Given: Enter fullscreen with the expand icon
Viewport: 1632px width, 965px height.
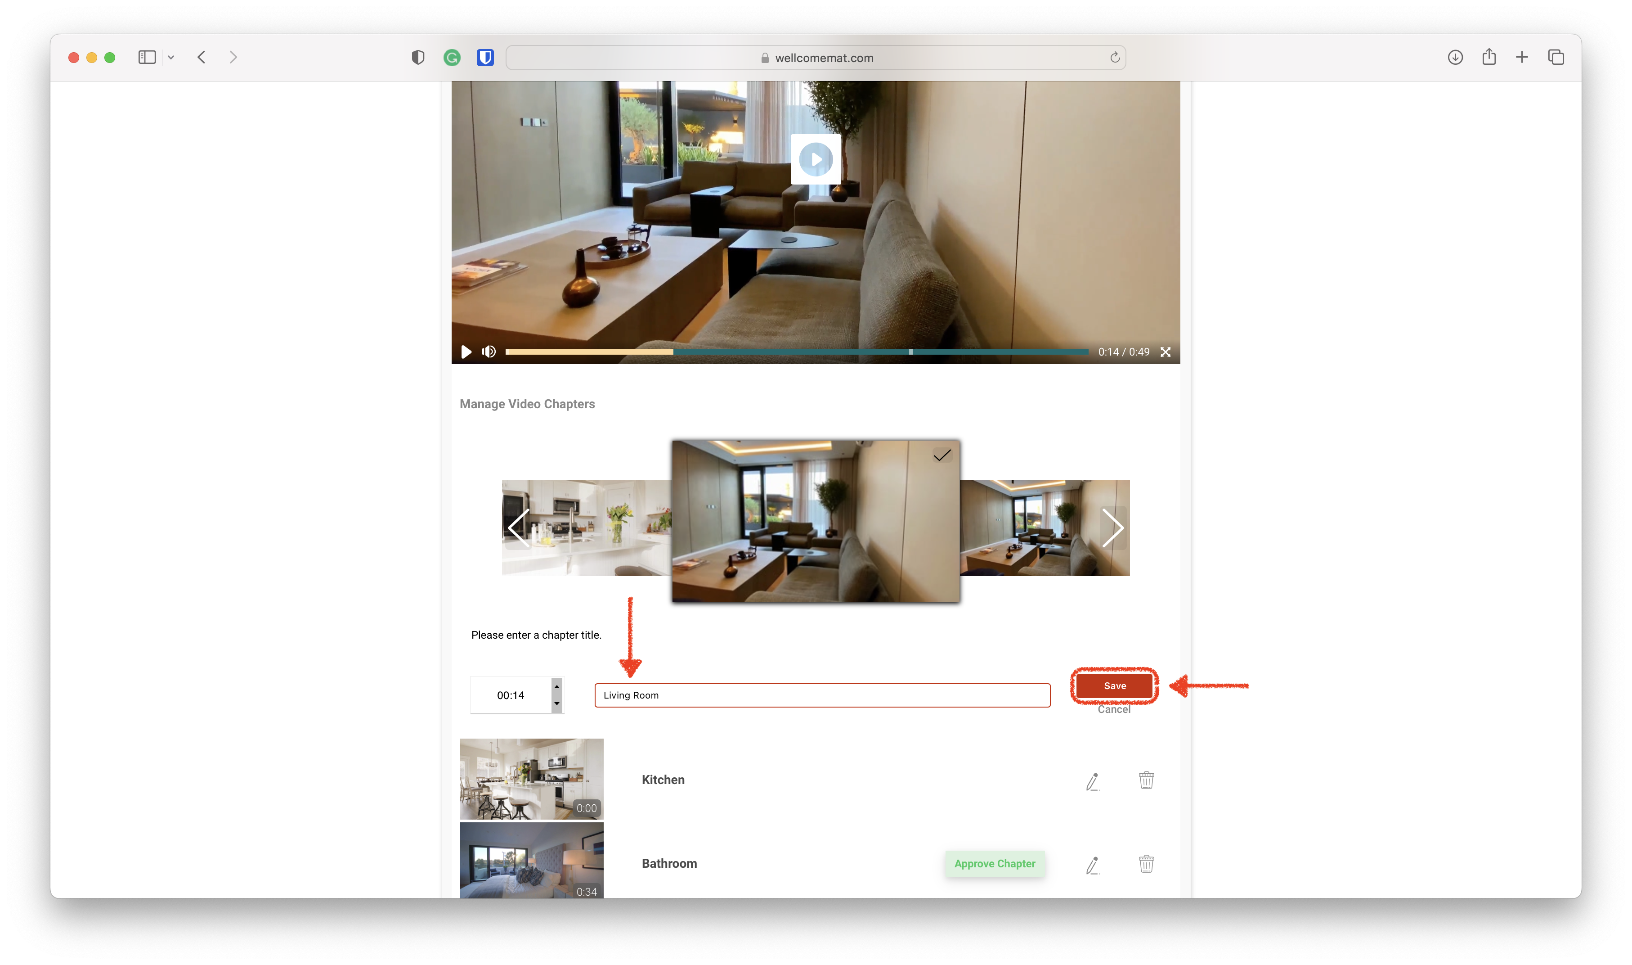Looking at the screenshot, I should coord(1166,352).
